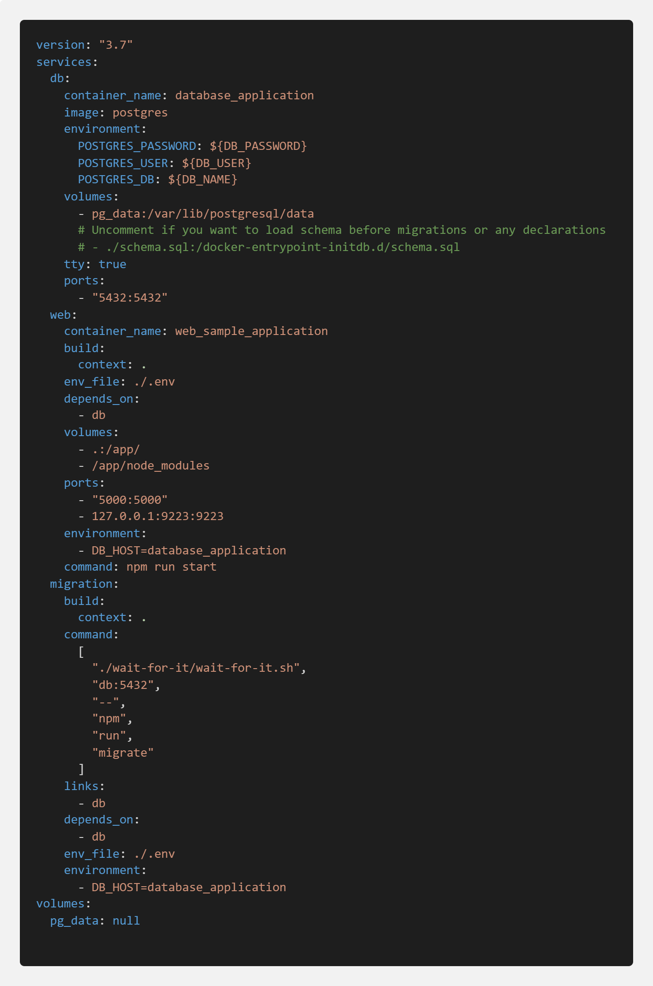The width and height of the screenshot is (653, 986).
Task: Click the ${DB_USER} variable value
Action: click(x=216, y=163)
